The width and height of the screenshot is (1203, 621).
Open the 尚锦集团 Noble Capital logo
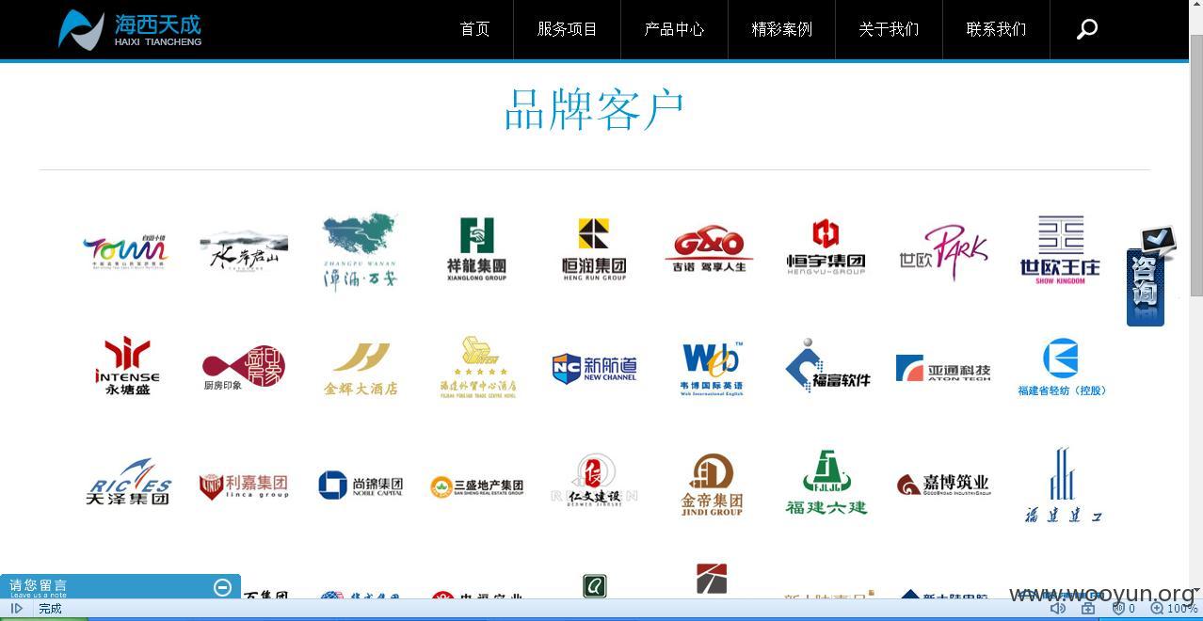pos(361,486)
